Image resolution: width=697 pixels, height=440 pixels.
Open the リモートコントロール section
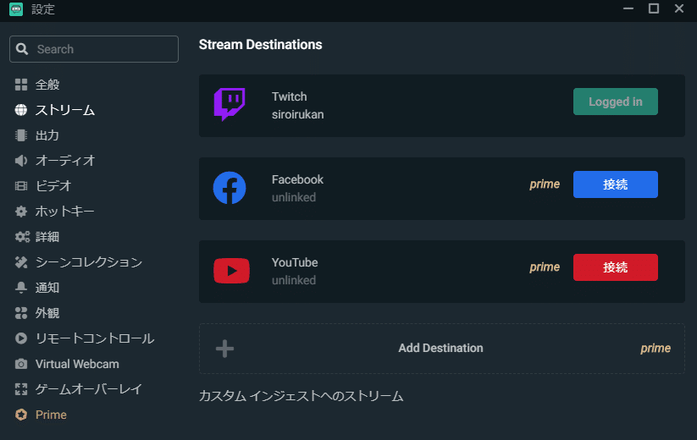point(94,338)
